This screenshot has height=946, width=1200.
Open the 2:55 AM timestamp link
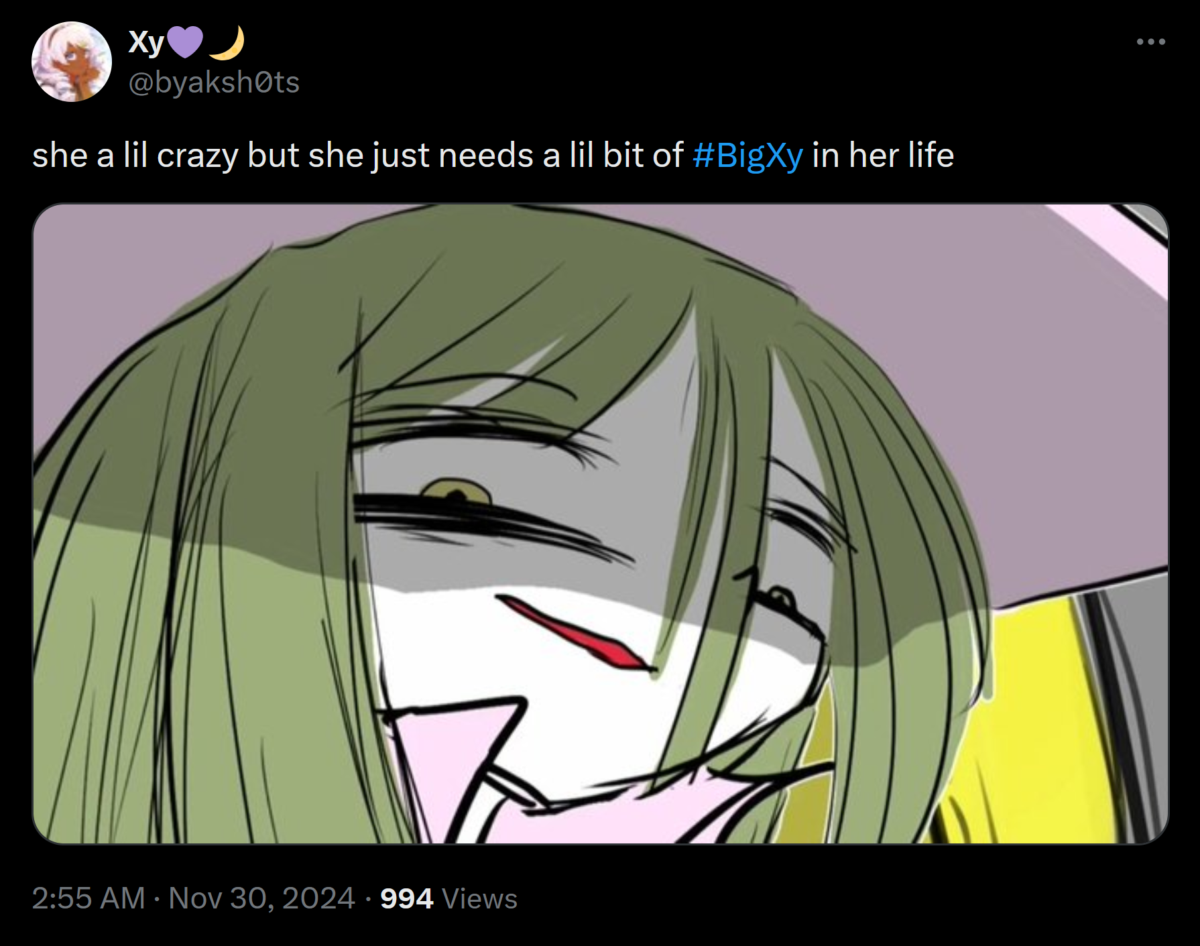pyautogui.click(x=88, y=898)
